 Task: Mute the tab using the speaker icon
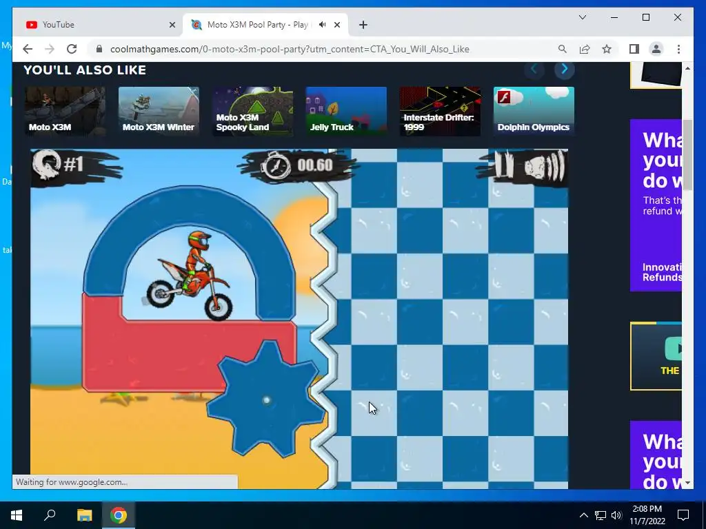click(x=323, y=25)
